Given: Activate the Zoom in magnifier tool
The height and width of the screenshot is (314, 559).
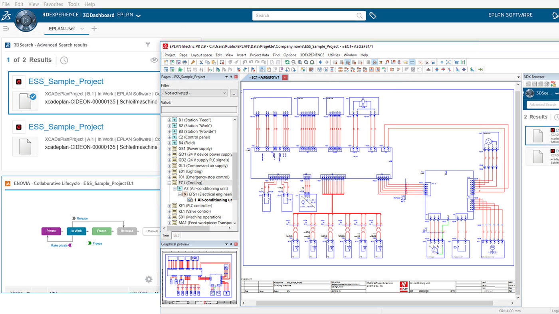Looking at the screenshot, I should (299, 62).
